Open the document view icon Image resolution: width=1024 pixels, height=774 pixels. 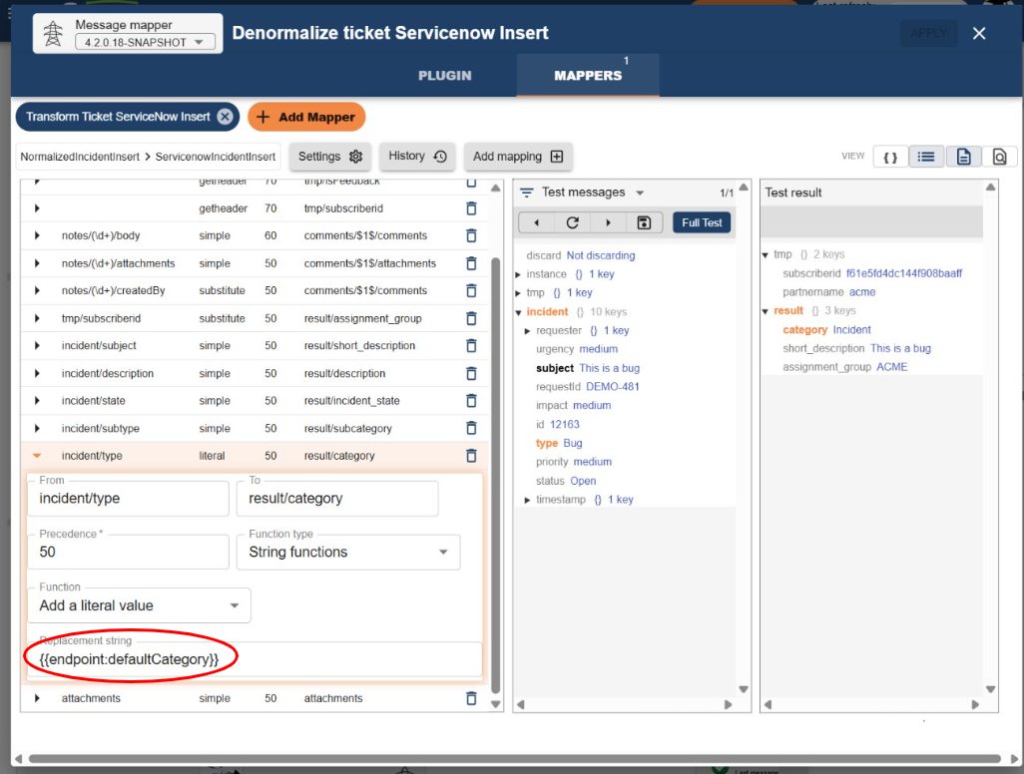(x=961, y=157)
